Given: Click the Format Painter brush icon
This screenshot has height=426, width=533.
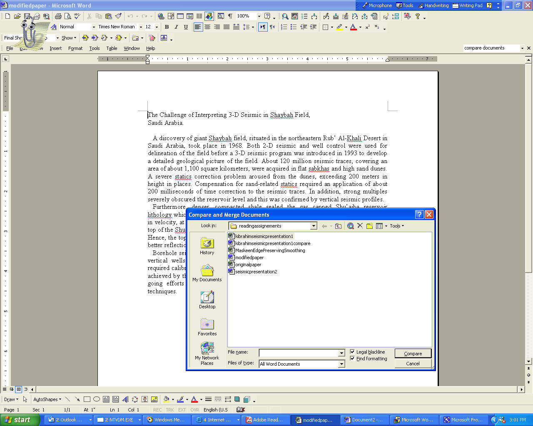Looking at the screenshot, I should pyautogui.click(x=119, y=16).
